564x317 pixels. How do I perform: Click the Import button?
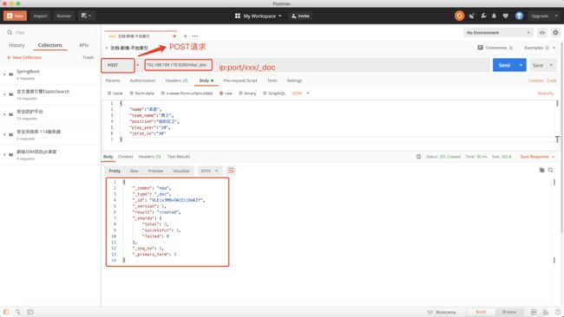click(x=40, y=16)
